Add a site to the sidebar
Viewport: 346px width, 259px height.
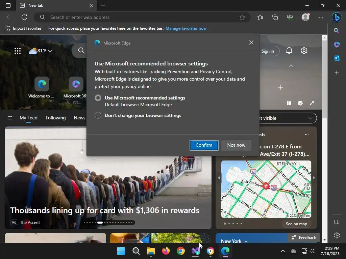click(337, 73)
